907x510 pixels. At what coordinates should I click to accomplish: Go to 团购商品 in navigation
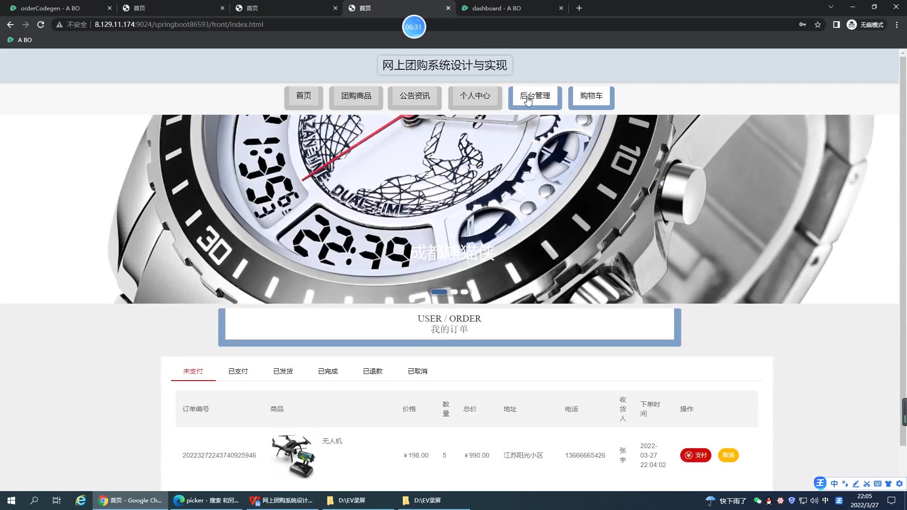pos(356,96)
